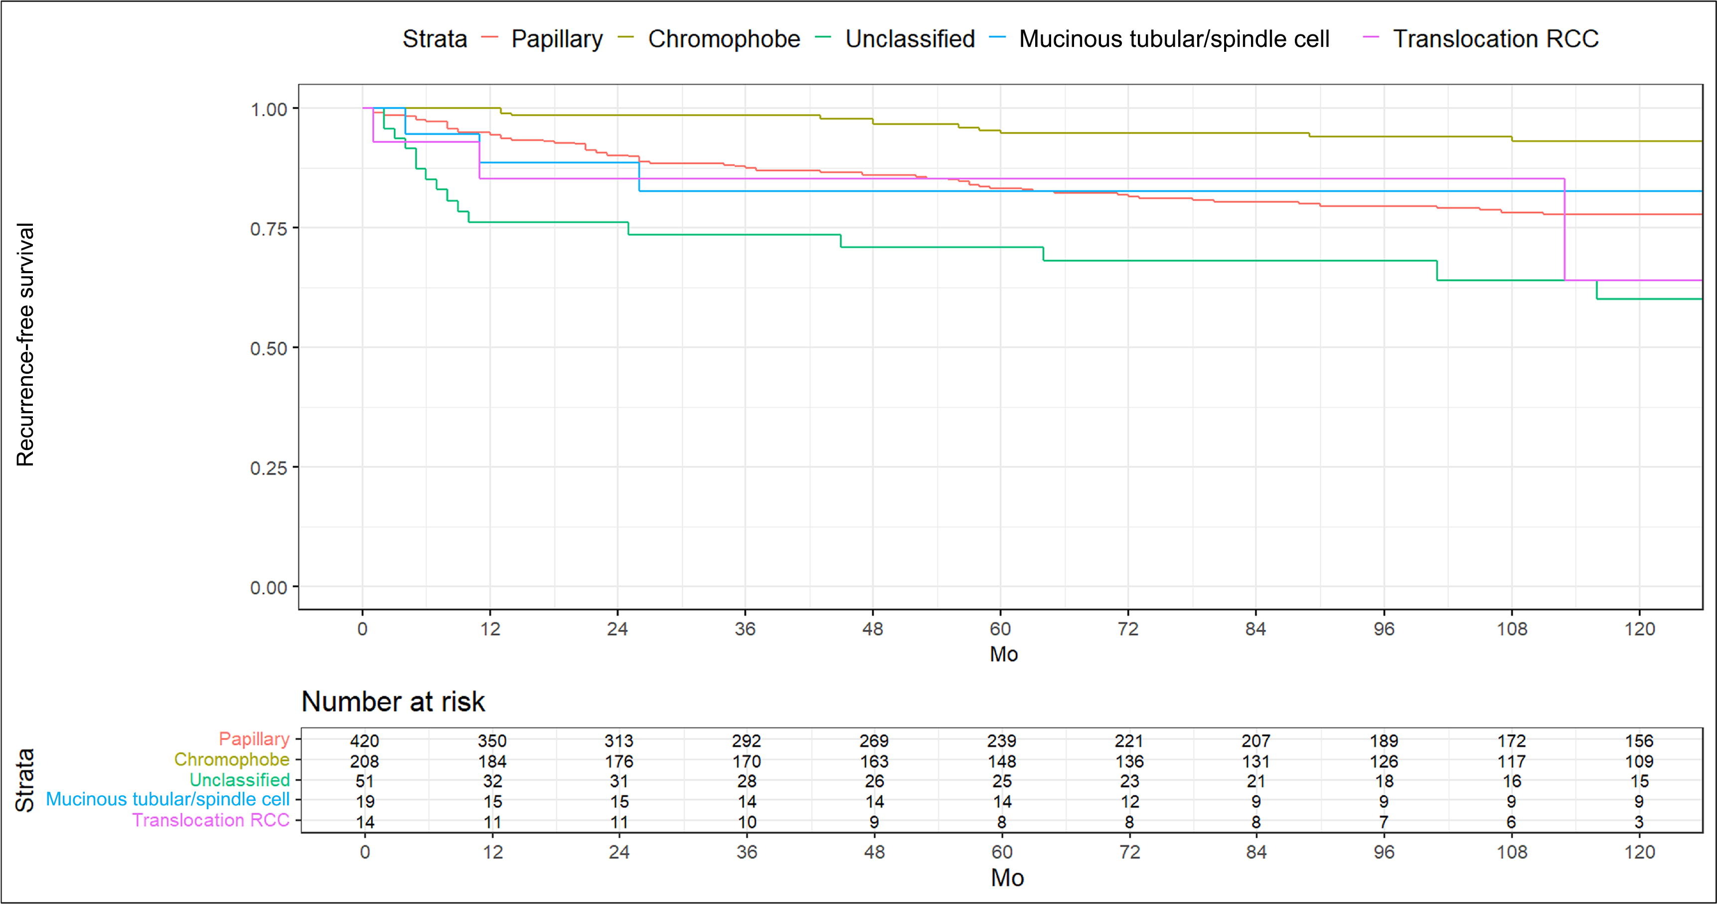Click the Mo axis title below the survival plot

point(1004,654)
